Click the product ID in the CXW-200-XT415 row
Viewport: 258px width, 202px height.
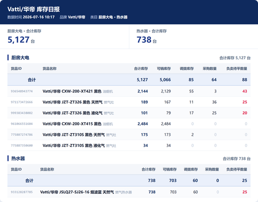click(22, 124)
